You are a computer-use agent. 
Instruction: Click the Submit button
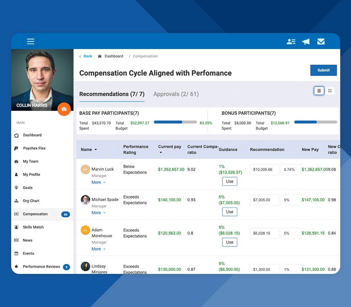coord(323,70)
